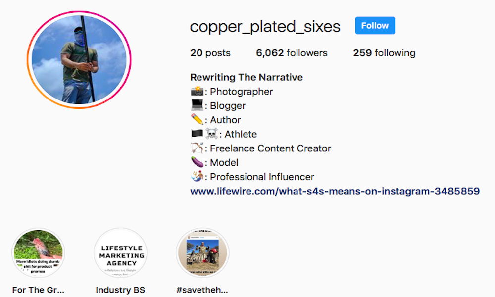Viewport: 495px width, 297px height.
Task: Click the black flag emoji beside Athlete
Action: (197, 134)
